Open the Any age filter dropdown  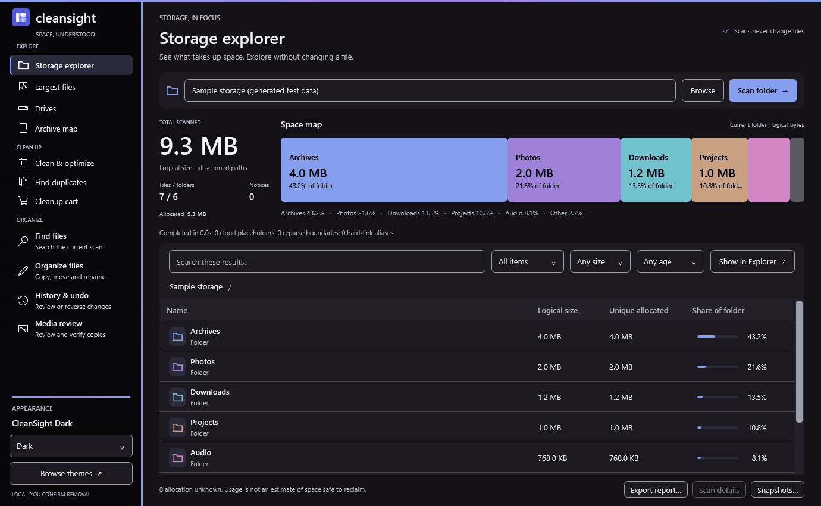670,261
